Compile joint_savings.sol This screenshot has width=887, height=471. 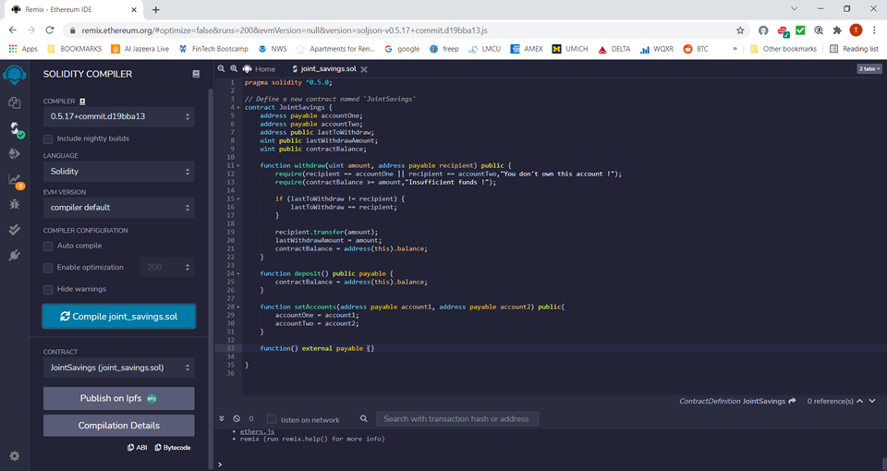pos(119,317)
